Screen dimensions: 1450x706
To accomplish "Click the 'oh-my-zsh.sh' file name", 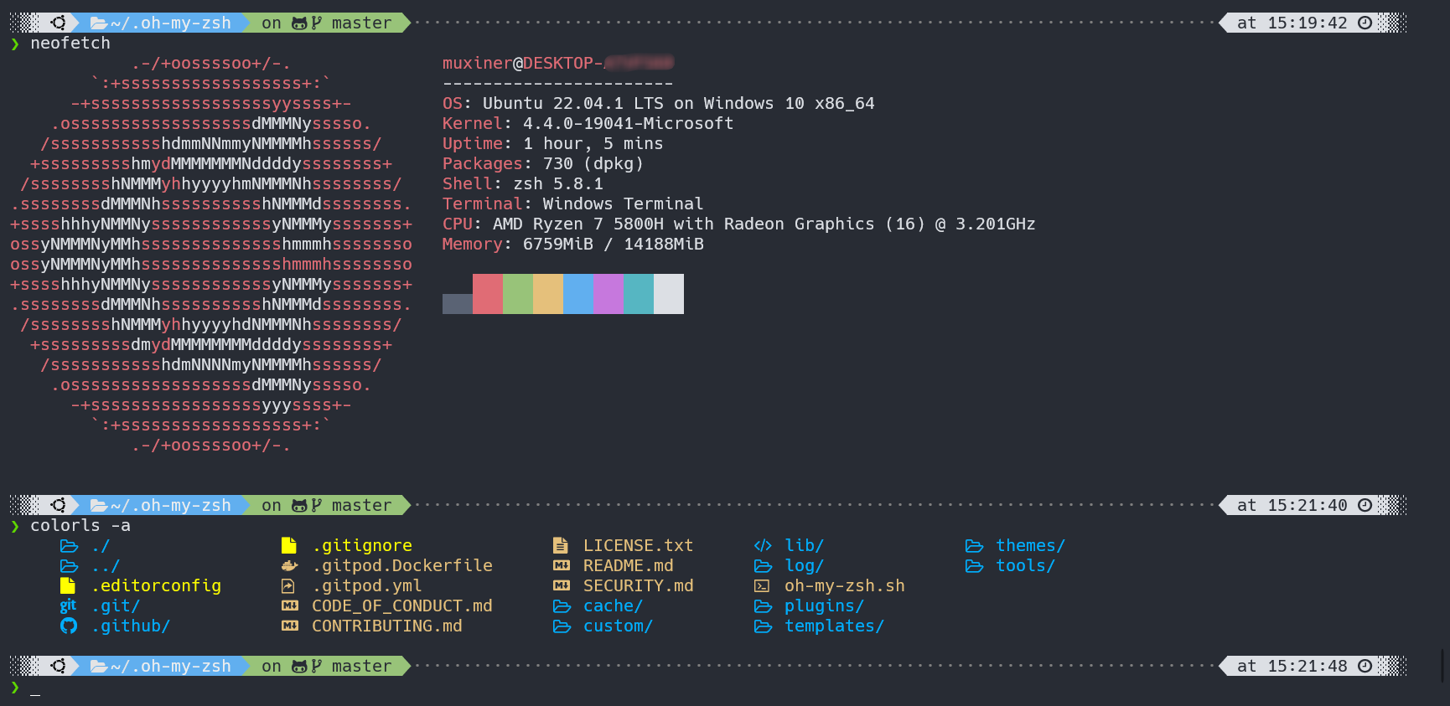I will pyautogui.click(x=845, y=585).
